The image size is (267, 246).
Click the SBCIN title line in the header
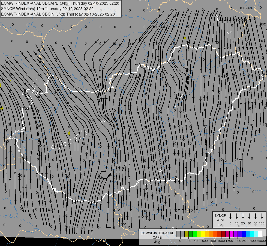[58, 14]
